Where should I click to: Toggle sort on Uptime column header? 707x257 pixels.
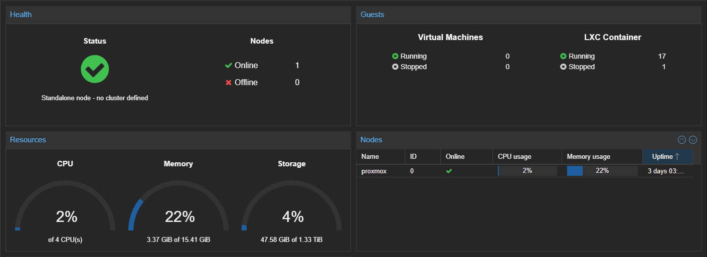click(x=667, y=157)
